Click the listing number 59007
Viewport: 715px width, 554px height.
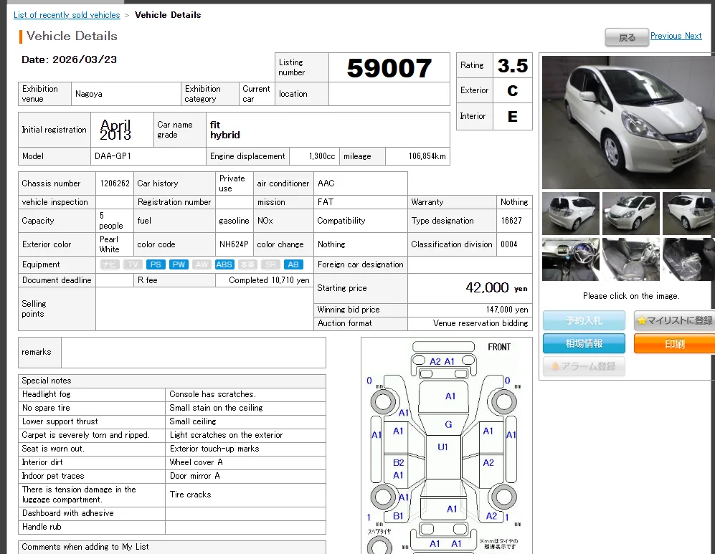(389, 68)
